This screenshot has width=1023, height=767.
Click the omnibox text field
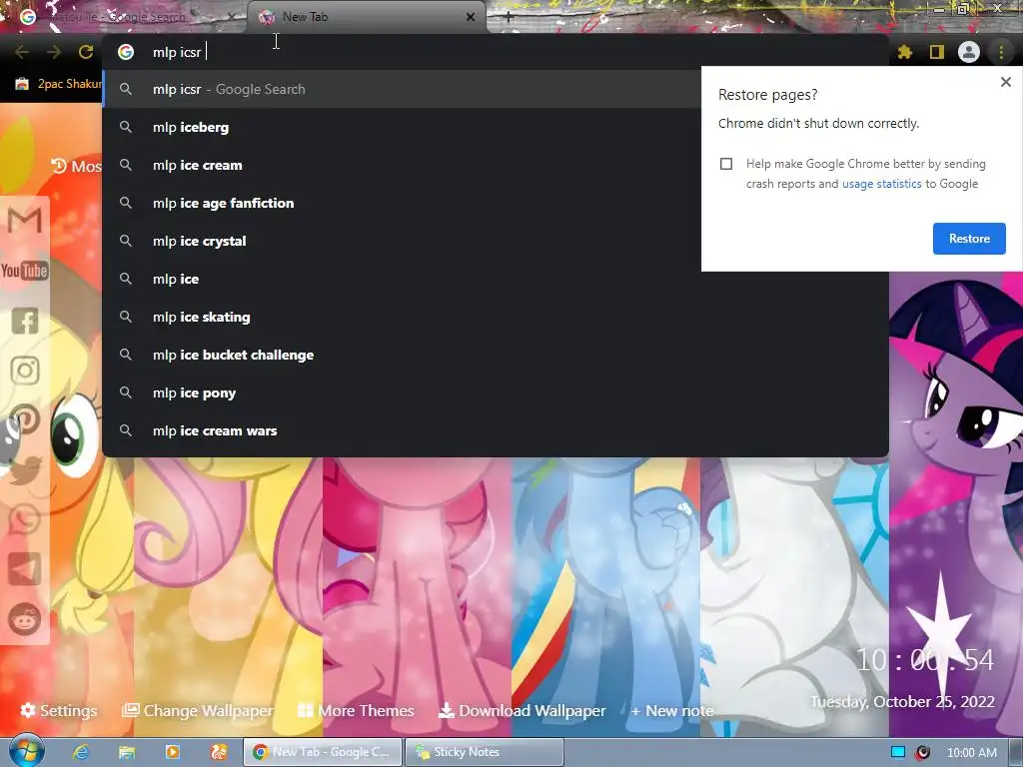click(496, 52)
